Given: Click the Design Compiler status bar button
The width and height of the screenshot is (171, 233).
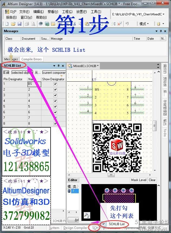Looking at the screenshot, I should (x=75, y=228).
